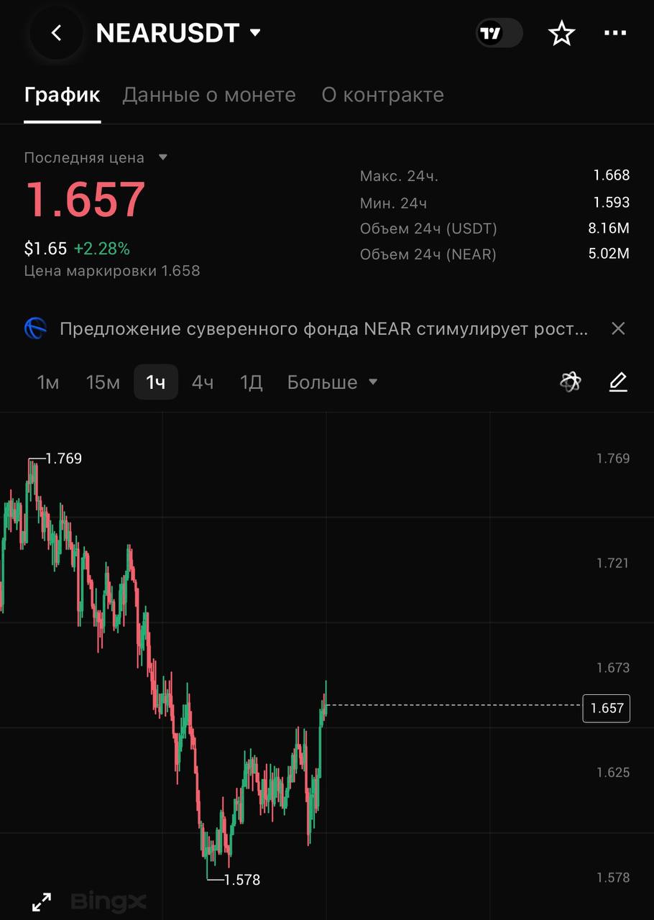The image size is (654, 920).
Task: Toggle the TradingView chart switch
Action: [x=499, y=33]
